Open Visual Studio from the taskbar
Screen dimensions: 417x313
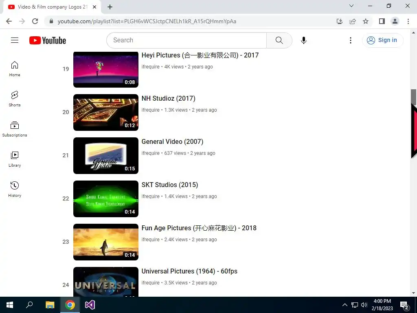(90, 305)
